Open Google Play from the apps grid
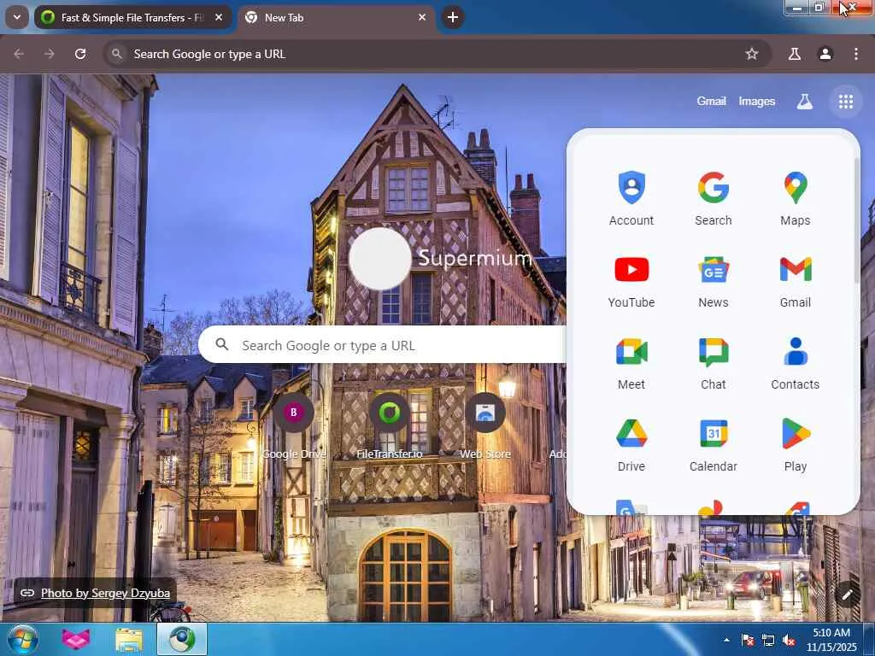The width and height of the screenshot is (875, 656). coord(796,444)
